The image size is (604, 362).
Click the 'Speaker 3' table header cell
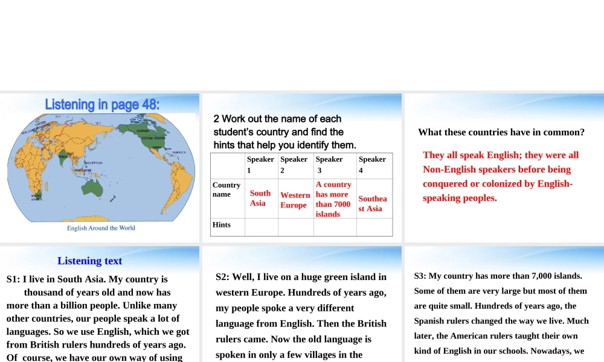335,165
